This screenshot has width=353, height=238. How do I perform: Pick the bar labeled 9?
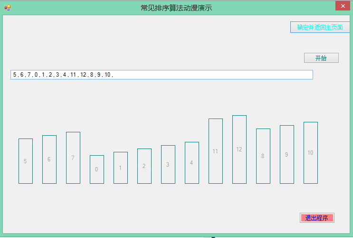click(287, 154)
